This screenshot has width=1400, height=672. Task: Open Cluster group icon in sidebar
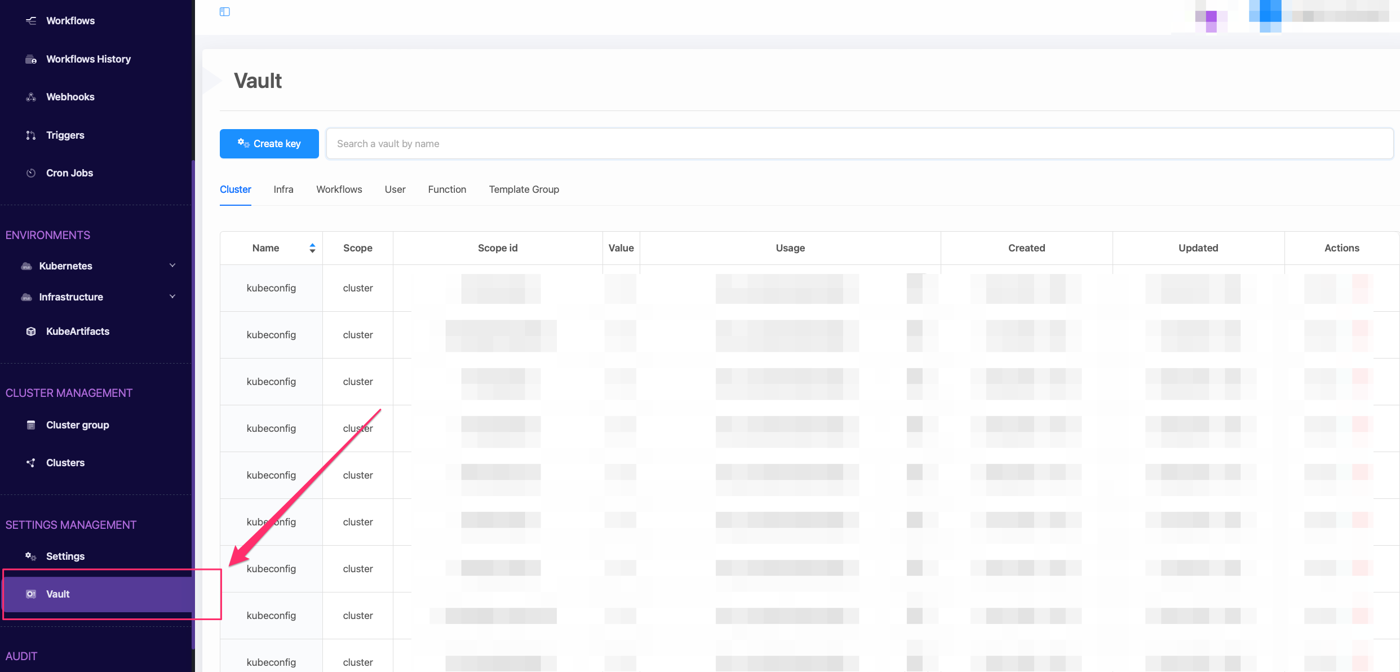(x=31, y=425)
